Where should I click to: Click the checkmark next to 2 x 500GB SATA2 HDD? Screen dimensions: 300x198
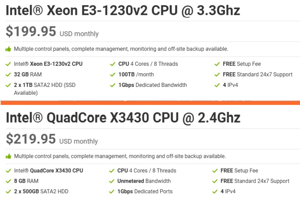coord(8,191)
